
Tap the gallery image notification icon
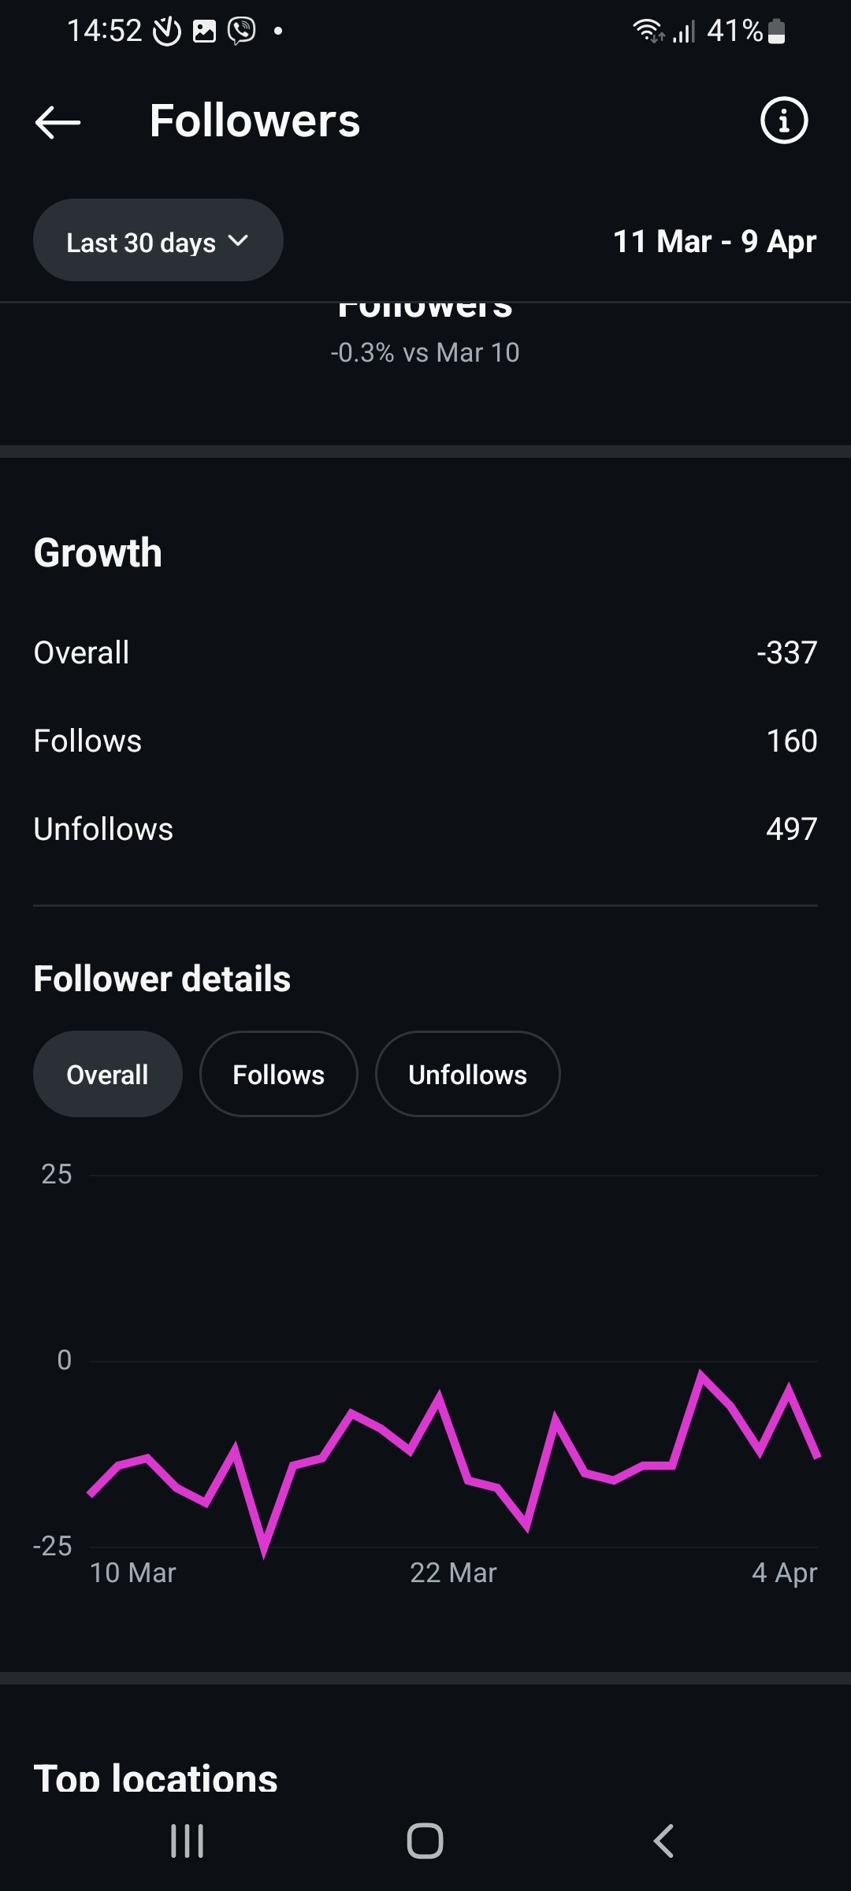click(204, 32)
